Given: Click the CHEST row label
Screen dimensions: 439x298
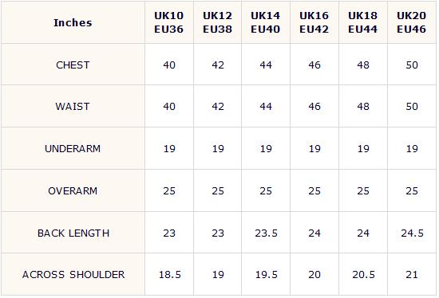Looking at the screenshot, I should coord(73,65).
